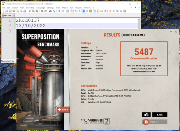Open the Edit menu

[x=9, y=8]
